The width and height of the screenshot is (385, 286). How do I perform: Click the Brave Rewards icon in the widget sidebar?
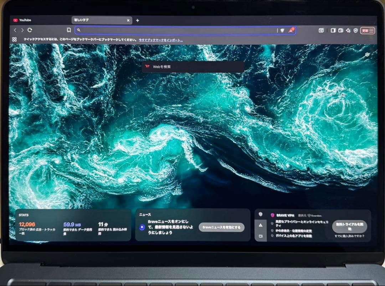pyautogui.click(x=261, y=225)
